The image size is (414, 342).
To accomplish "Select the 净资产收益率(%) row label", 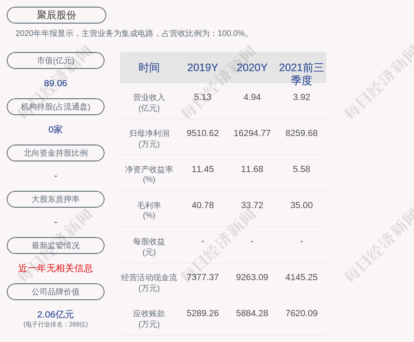I will [149, 174].
